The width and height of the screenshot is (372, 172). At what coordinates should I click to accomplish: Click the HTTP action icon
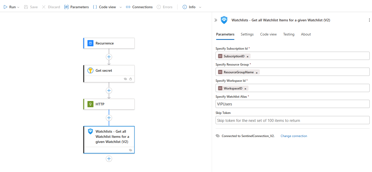90,104
